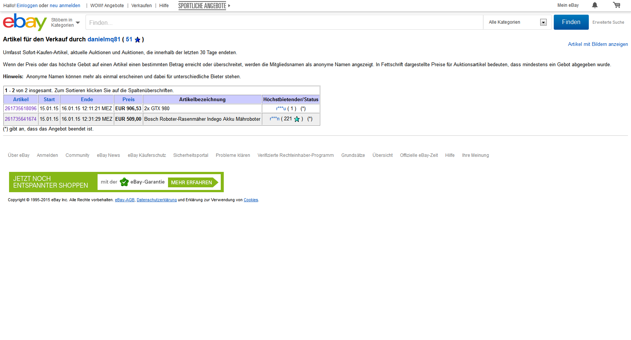Open Community footer link
This screenshot has height=340, width=631.
click(x=77, y=155)
